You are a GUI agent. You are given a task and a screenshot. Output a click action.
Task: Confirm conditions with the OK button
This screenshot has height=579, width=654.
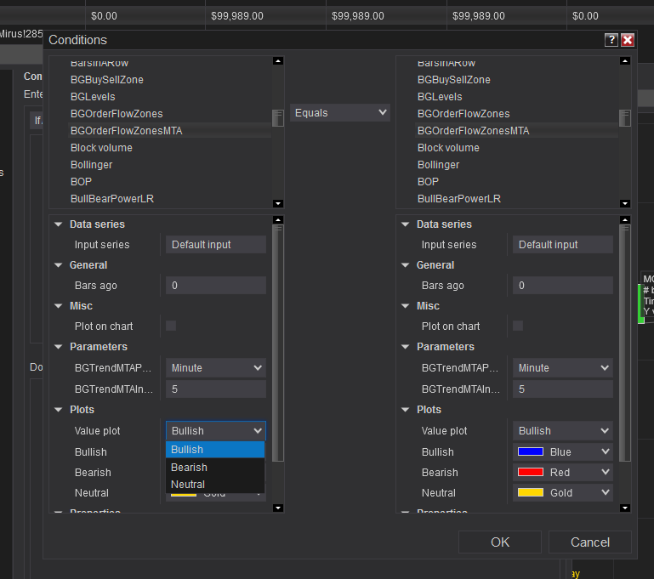point(500,542)
